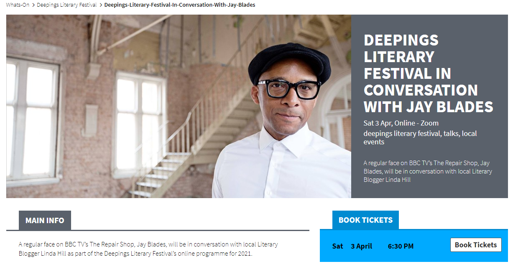Click the 'Sat 3 Apr, Online - Zoom' text
The width and height of the screenshot is (513, 264).
click(401, 123)
